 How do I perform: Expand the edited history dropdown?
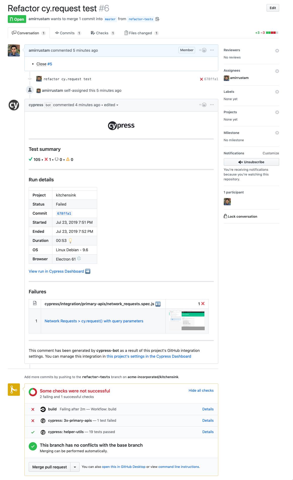(x=111, y=105)
